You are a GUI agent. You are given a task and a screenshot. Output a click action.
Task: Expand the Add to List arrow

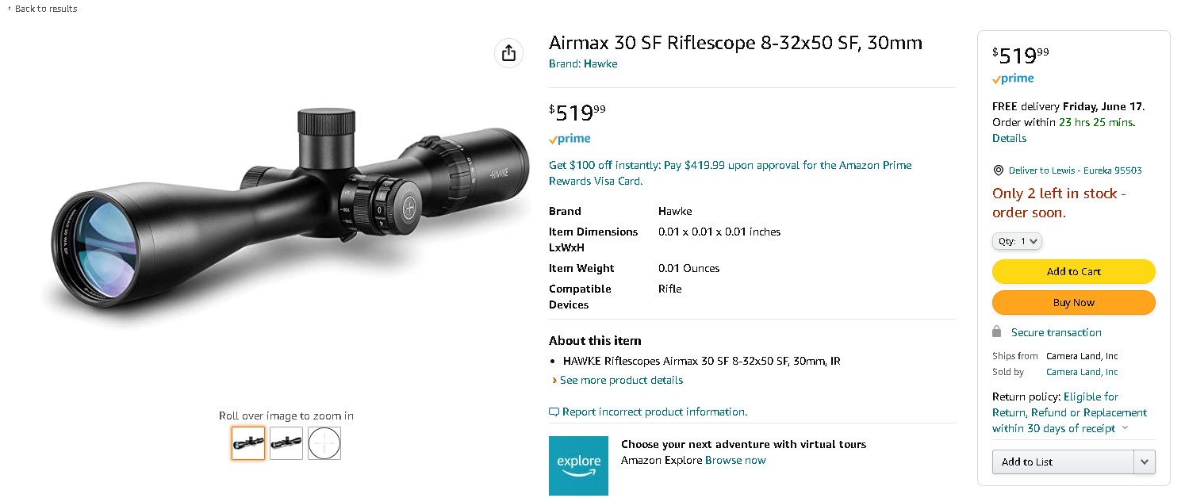tap(1144, 462)
